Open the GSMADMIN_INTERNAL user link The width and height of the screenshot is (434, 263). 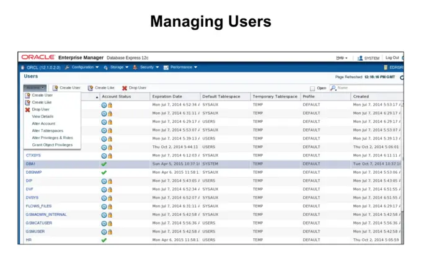point(46,215)
